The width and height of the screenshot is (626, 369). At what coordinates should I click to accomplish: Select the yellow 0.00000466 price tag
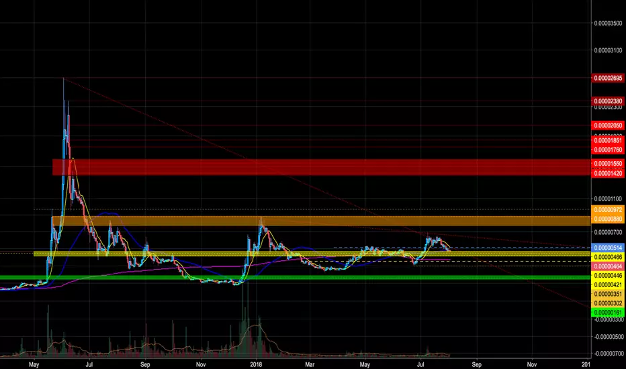pos(608,258)
